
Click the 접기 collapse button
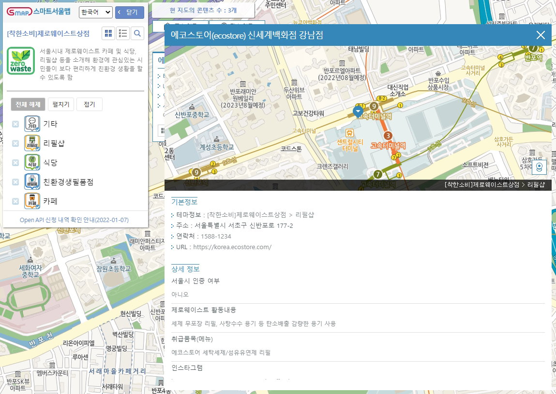click(x=90, y=104)
